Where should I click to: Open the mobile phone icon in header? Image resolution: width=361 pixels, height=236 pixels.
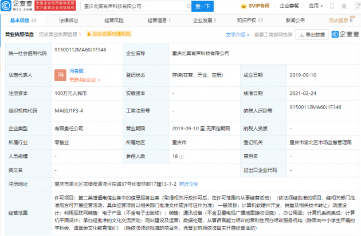tap(332, 6)
